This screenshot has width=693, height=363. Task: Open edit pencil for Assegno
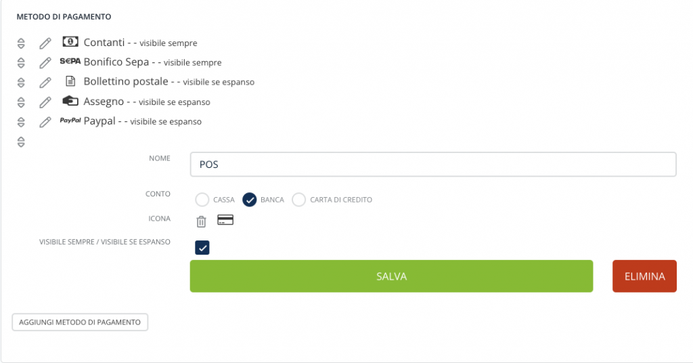(45, 102)
